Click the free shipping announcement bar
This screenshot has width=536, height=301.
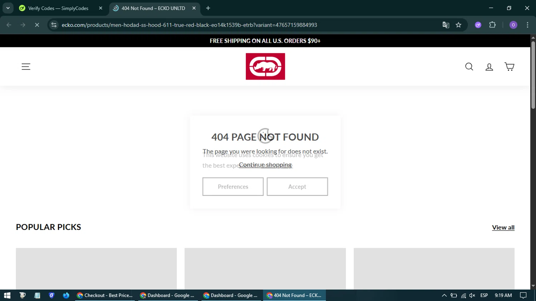[x=265, y=41]
